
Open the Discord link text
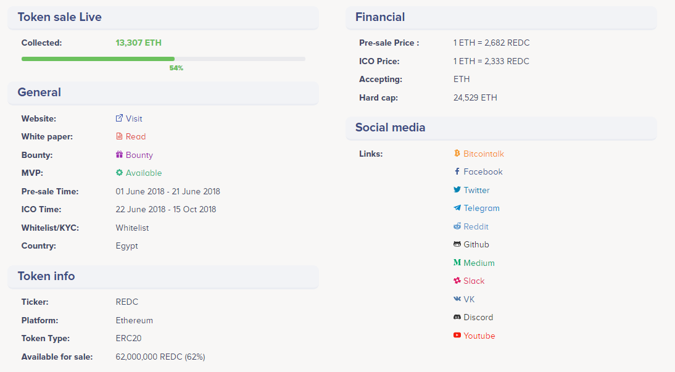coord(478,317)
